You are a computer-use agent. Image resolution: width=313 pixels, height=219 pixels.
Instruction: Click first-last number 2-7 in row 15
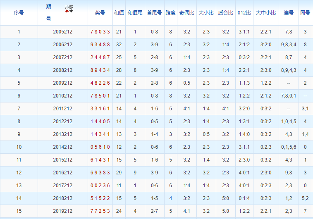point(154,211)
